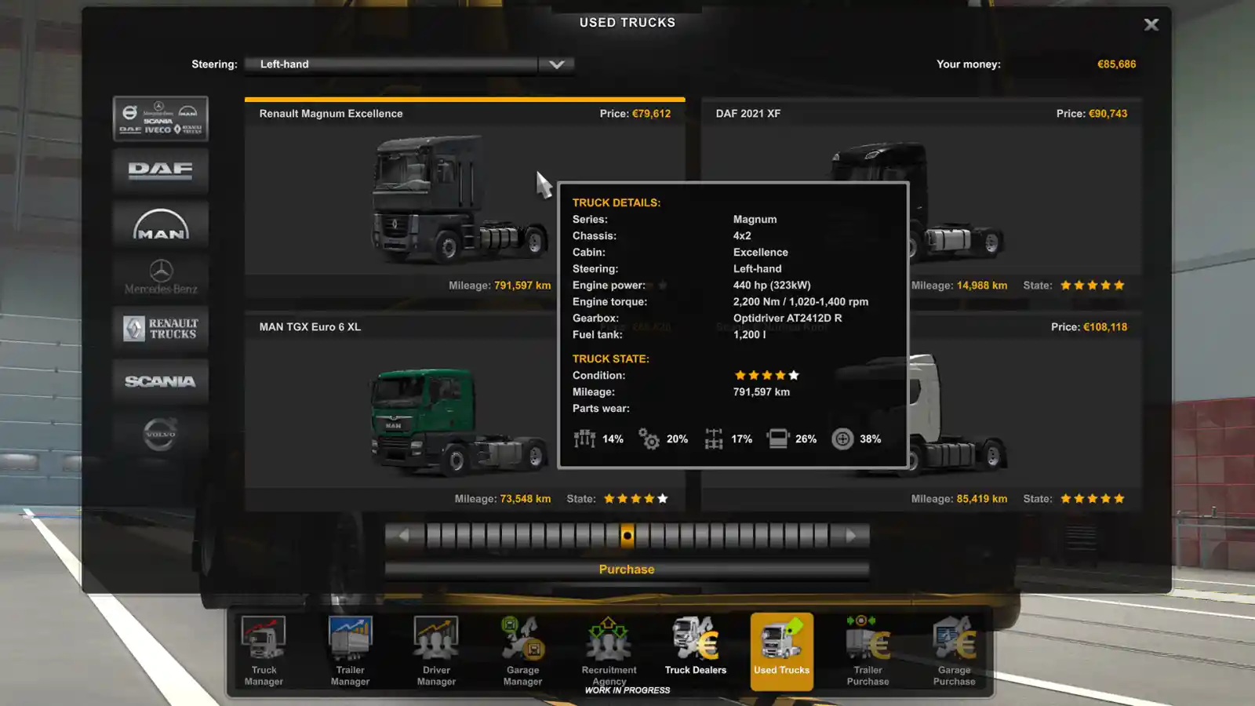The width and height of the screenshot is (1255, 706).
Task: Switch to the Trailer Manager tab
Action: (350, 649)
